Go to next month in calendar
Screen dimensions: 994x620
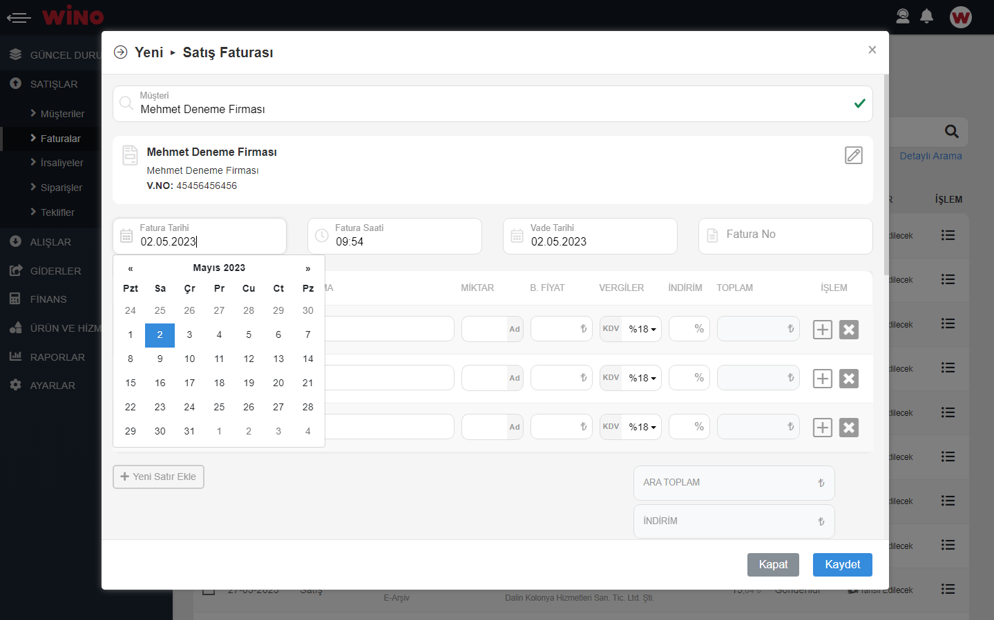(308, 268)
